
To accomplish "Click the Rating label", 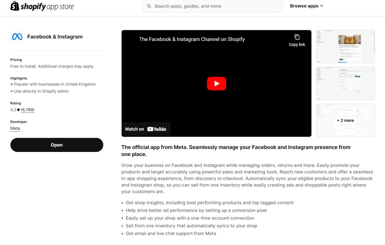I will coord(15,103).
